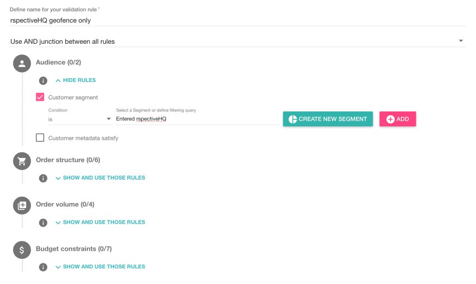
Task: Click the Order structure cart icon
Action: tap(22, 161)
